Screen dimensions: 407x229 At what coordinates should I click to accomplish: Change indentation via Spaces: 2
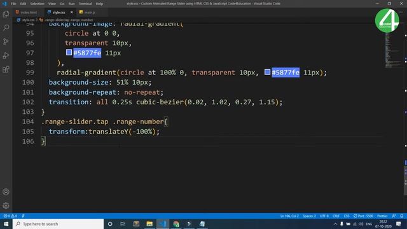(309, 216)
